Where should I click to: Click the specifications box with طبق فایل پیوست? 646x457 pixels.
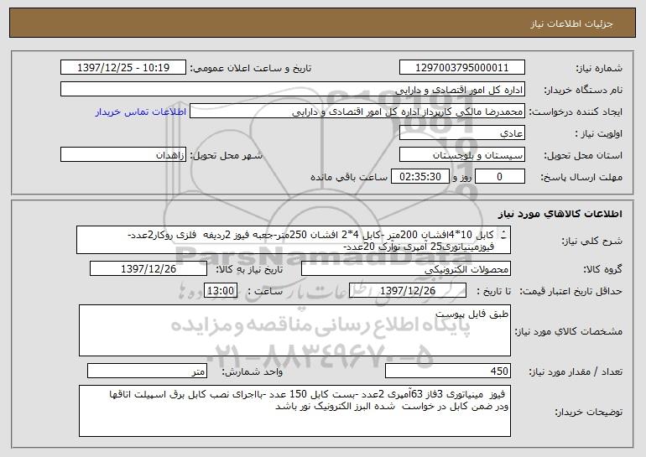click(294, 330)
